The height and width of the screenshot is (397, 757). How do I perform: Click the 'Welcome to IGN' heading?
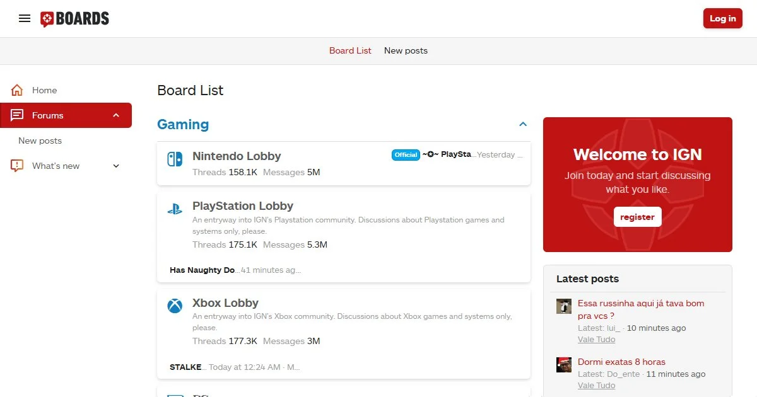(x=637, y=154)
